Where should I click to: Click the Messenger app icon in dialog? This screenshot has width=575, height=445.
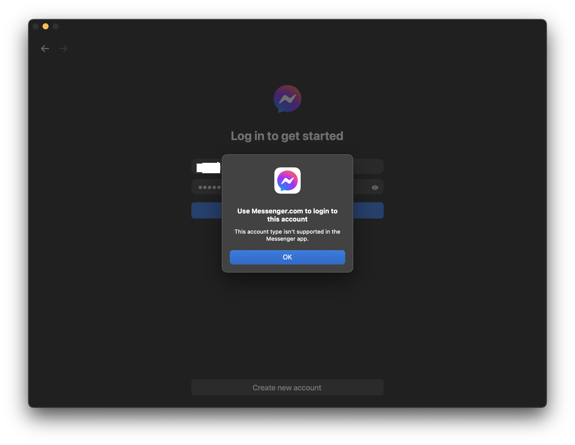[x=287, y=181]
